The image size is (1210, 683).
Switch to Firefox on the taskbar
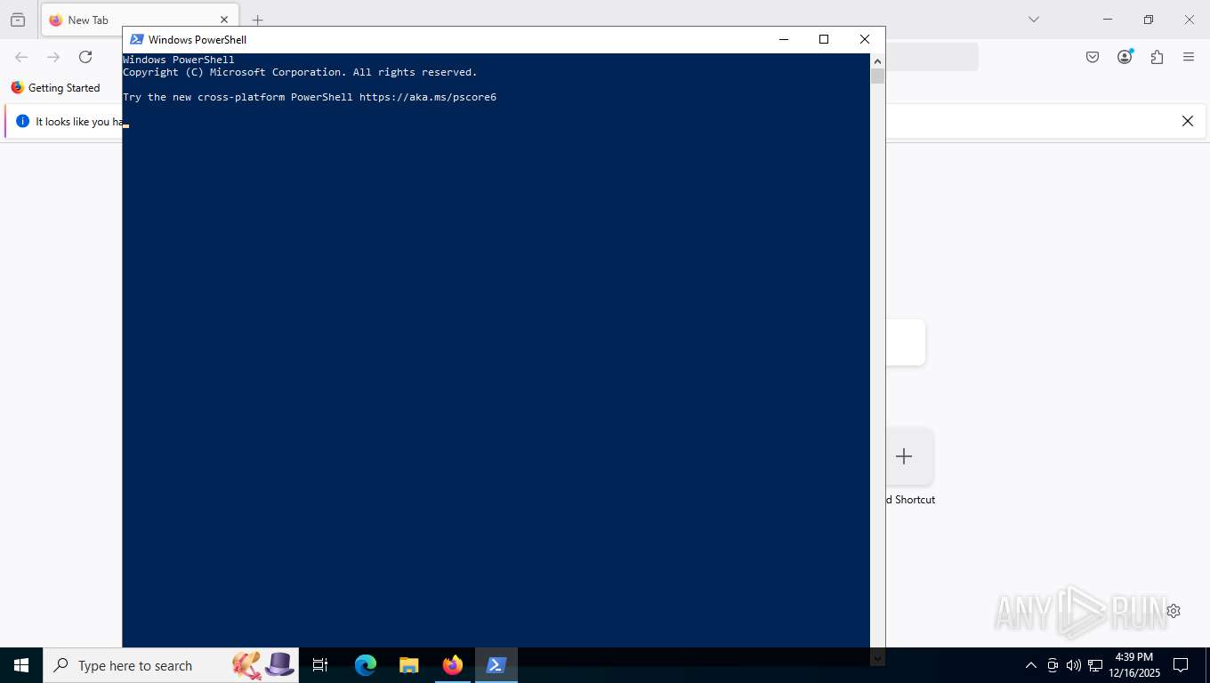pyautogui.click(x=453, y=665)
